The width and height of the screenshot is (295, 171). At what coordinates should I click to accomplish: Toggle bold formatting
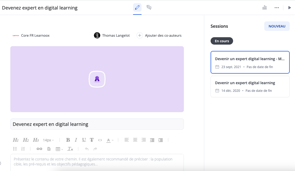[x=68, y=140]
